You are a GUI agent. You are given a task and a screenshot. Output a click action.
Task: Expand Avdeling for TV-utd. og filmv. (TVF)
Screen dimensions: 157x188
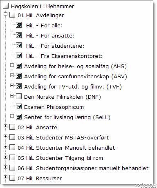click(x=12, y=85)
